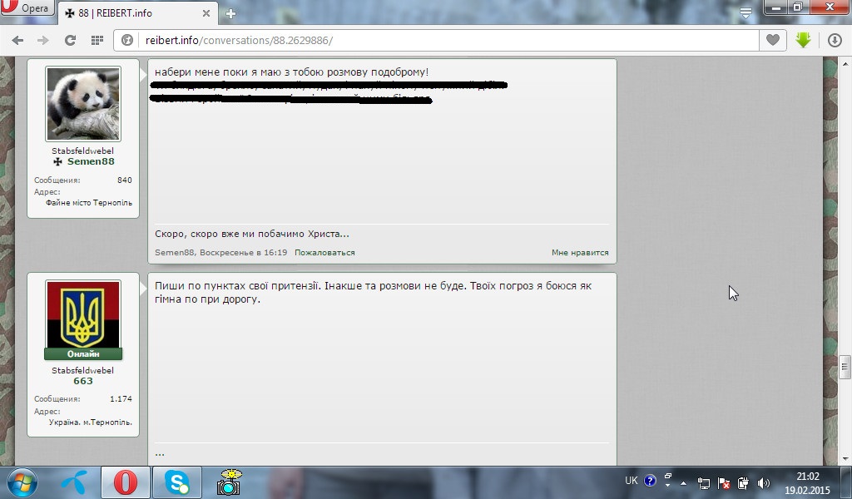Go back to previous page
Screen dimensions: 852x499
point(17,40)
